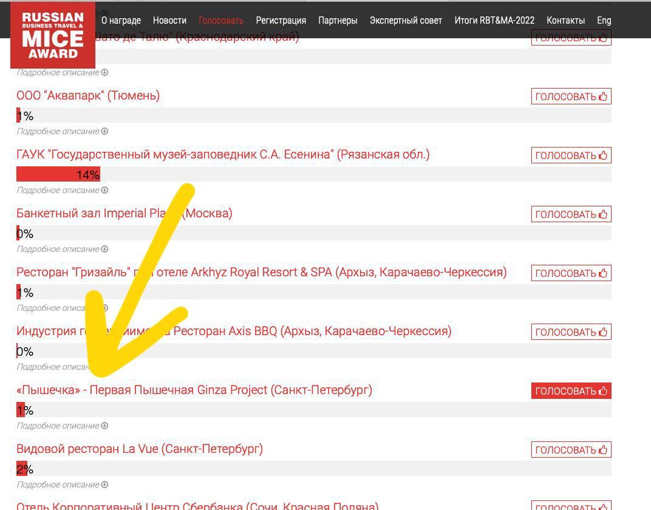View «Итоги RBT&MA-2022»
The height and width of the screenshot is (510, 651).
pyautogui.click(x=494, y=20)
